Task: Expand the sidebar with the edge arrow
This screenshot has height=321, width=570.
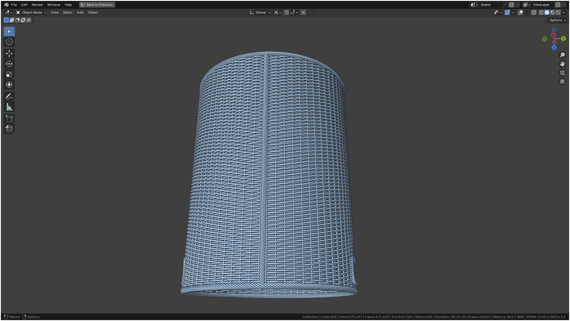Action: [x=567, y=30]
